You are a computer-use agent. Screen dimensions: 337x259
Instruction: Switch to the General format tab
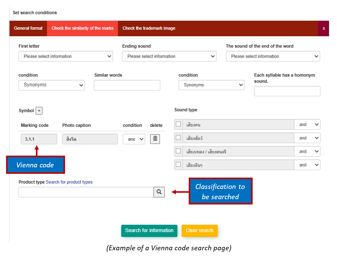[x=28, y=28]
